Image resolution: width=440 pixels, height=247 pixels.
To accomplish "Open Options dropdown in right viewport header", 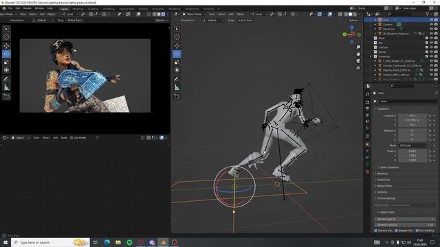I will [x=354, y=21].
